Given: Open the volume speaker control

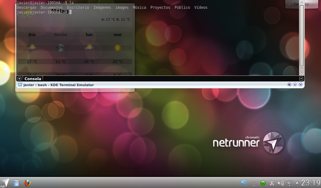Looking at the screenshot, I should (x=281, y=183).
